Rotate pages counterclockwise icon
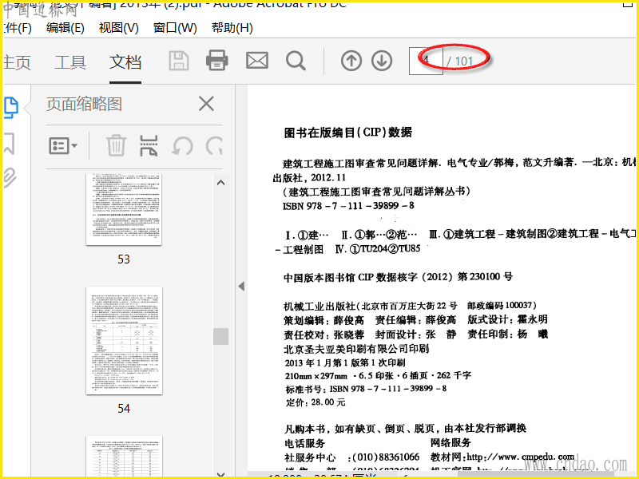This screenshot has height=479, width=639. (182, 146)
